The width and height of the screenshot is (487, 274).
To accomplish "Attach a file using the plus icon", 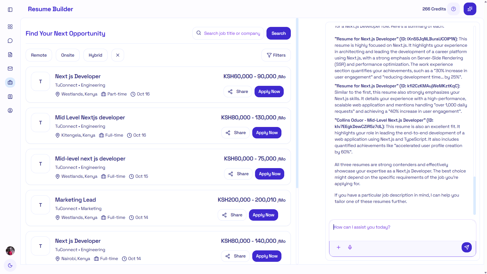I will click(338, 247).
